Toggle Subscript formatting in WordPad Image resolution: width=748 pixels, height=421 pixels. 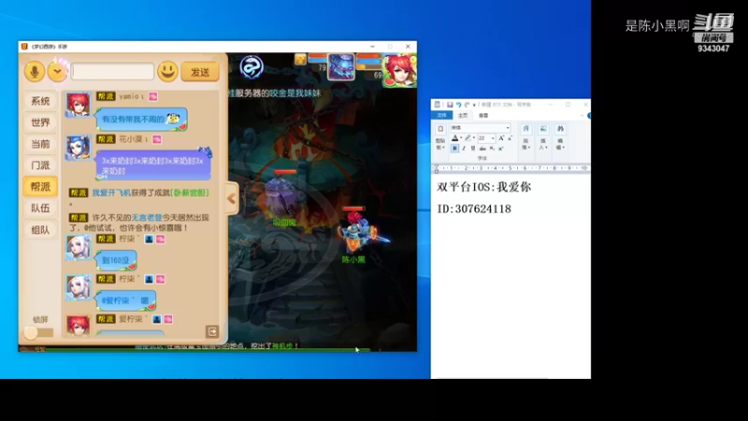click(x=492, y=149)
